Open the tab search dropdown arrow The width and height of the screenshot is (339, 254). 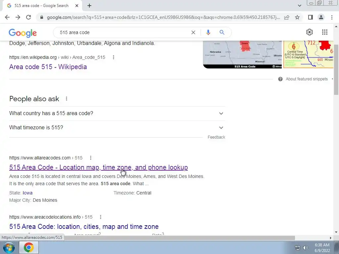tap(299, 6)
